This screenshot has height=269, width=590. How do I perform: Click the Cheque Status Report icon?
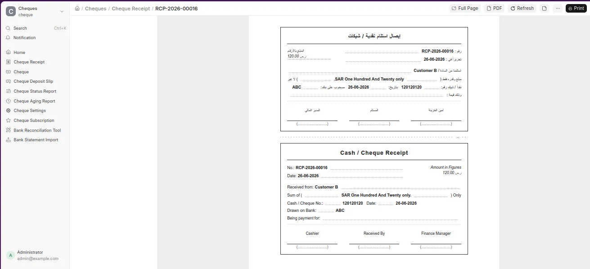(x=9, y=91)
